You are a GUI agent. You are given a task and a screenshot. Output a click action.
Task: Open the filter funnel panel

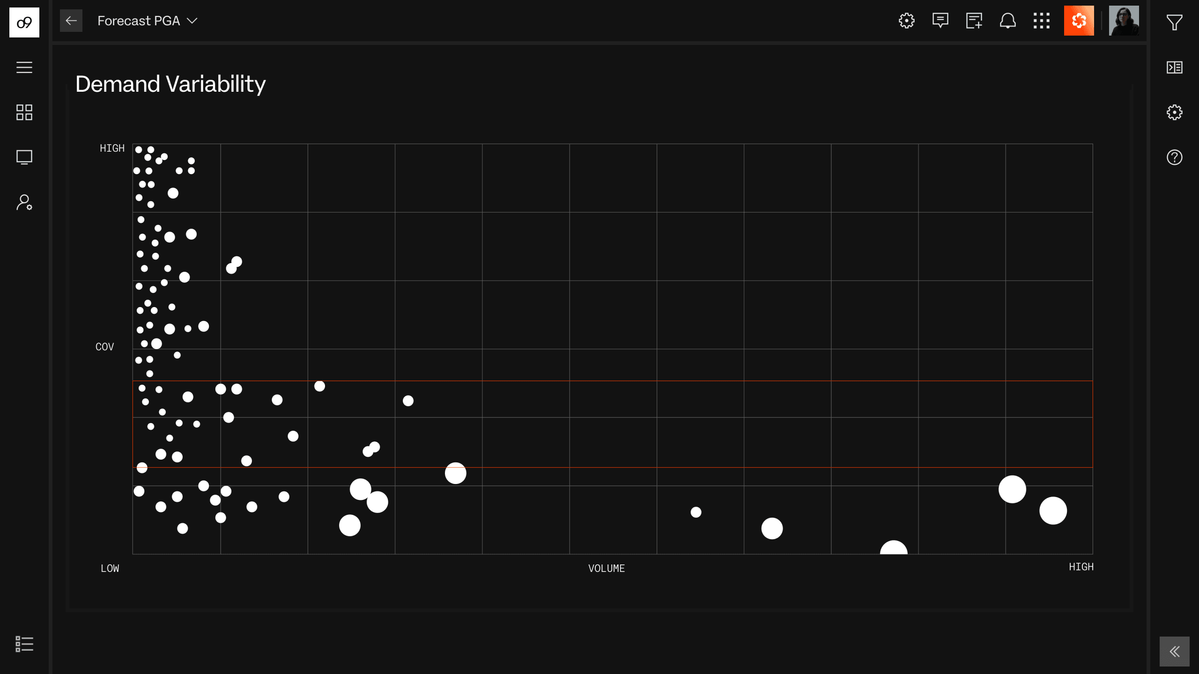[1175, 22]
